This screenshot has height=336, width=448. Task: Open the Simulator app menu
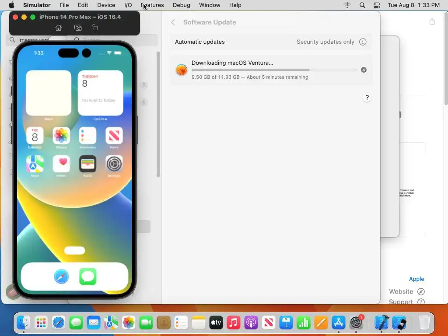[x=37, y=5]
